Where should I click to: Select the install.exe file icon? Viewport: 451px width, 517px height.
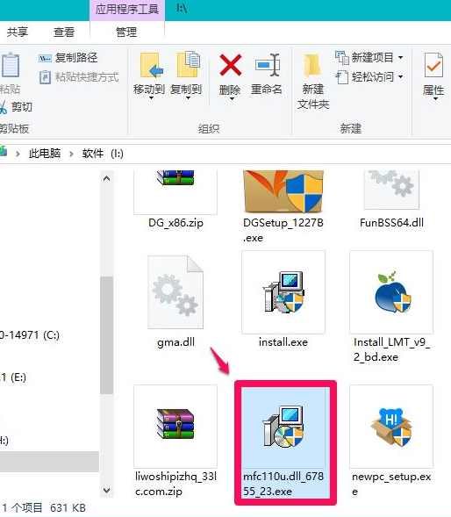pyautogui.click(x=283, y=292)
